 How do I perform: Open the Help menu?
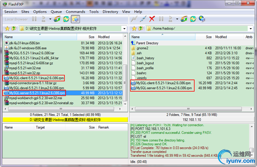[x=138, y=12]
